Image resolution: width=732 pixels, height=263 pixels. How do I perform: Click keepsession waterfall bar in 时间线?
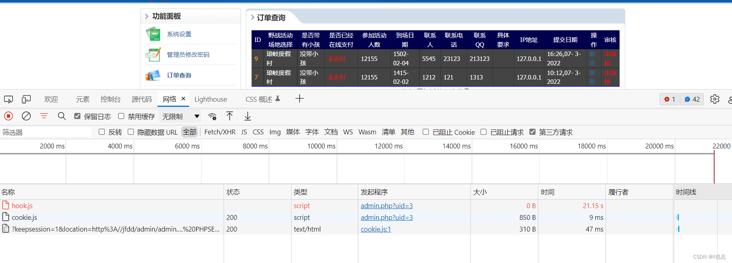point(678,229)
